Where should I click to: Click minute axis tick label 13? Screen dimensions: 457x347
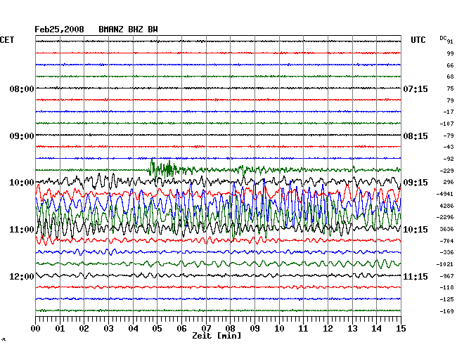coord(352,328)
